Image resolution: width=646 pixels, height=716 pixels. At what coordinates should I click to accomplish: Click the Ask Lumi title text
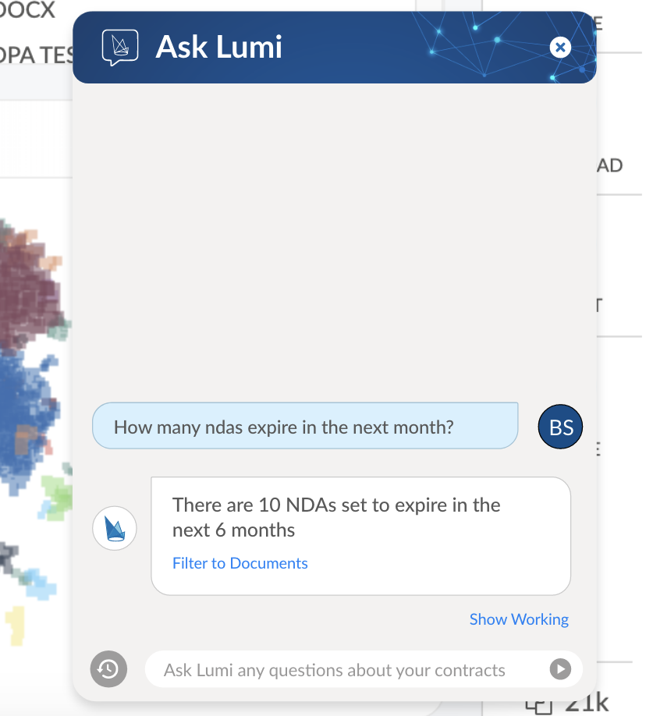pyautogui.click(x=218, y=47)
